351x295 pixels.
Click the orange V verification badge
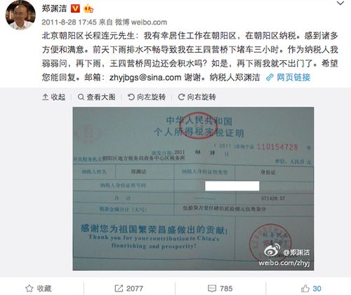pos(75,9)
